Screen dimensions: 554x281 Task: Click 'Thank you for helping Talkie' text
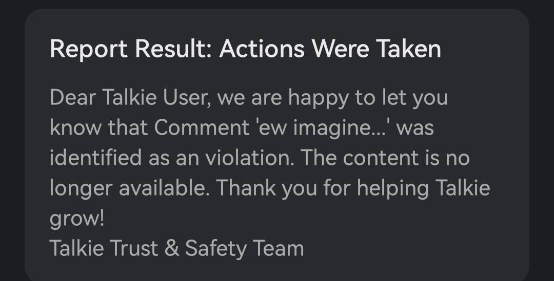tap(353, 188)
